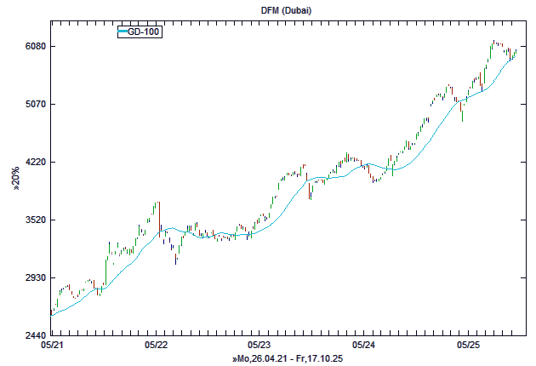Viewport: 536px width, 366px height.
Task: Select the 05/22 x-axis date label
Action: click(156, 346)
